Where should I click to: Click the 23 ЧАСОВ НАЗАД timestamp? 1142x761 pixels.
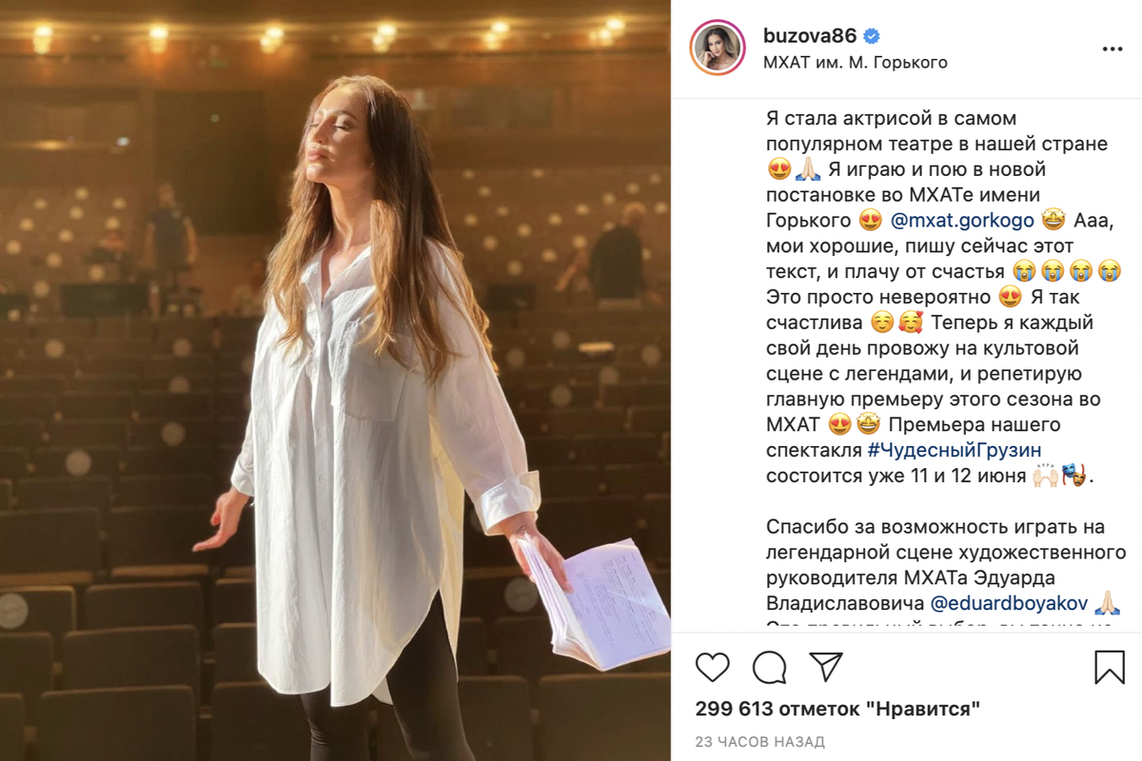pos(759,742)
